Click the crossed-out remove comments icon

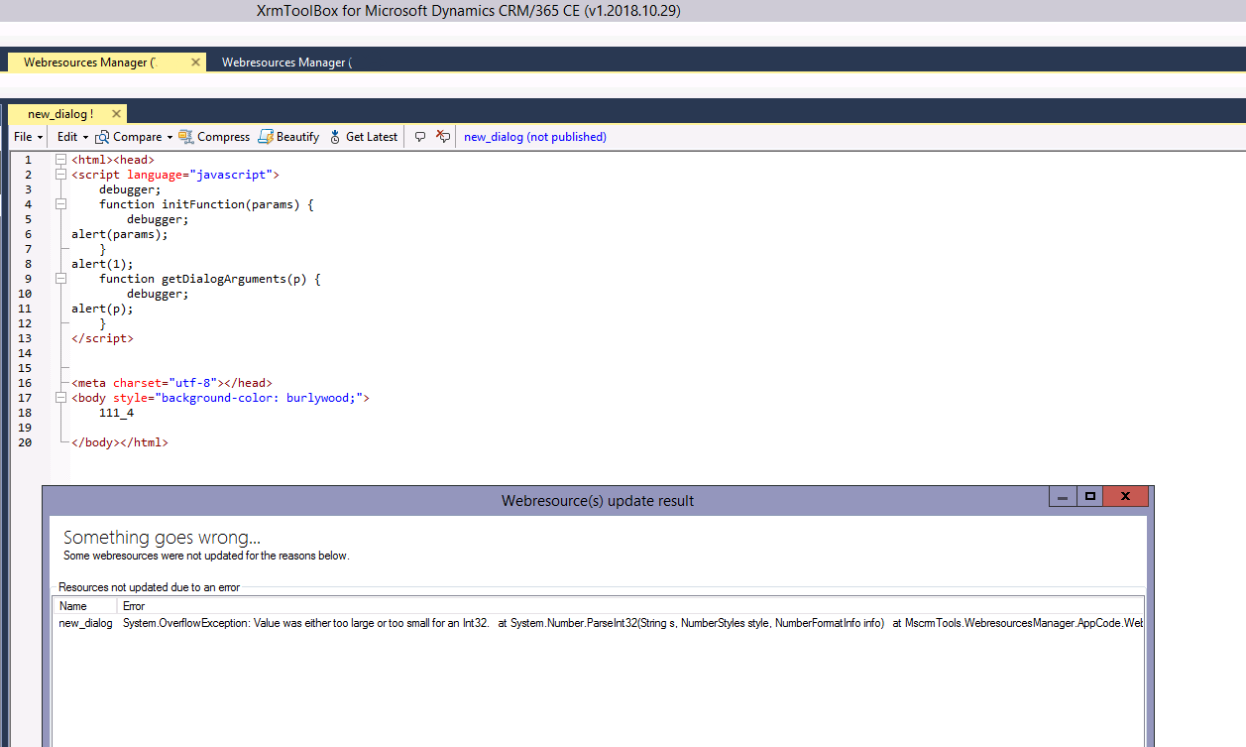pyautogui.click(x=442, y=137)
